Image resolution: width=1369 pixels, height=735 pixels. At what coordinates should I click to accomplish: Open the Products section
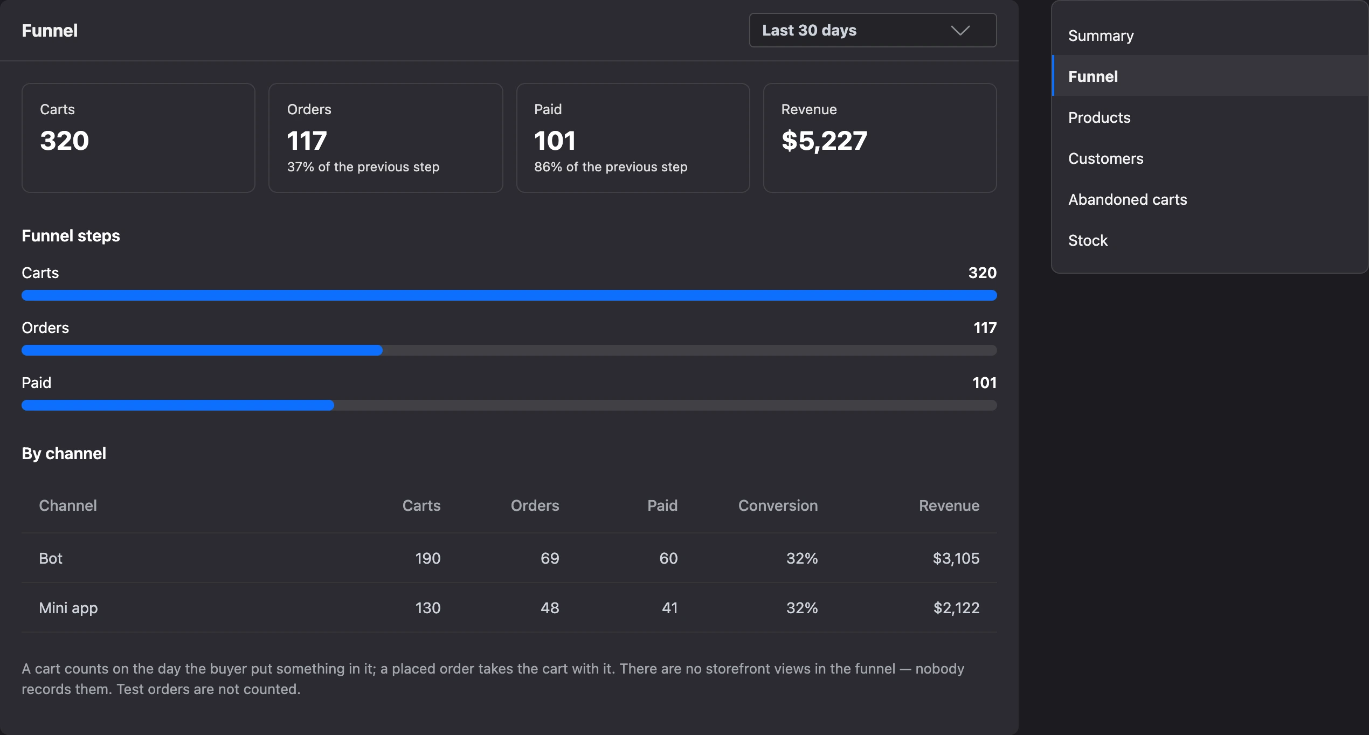click(x=1209, y=117)
